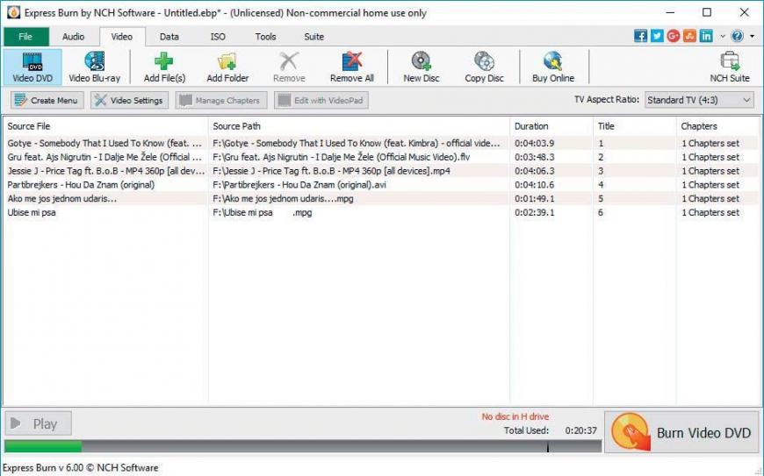Select the Video DVD disc type

(x=32, y=67)
